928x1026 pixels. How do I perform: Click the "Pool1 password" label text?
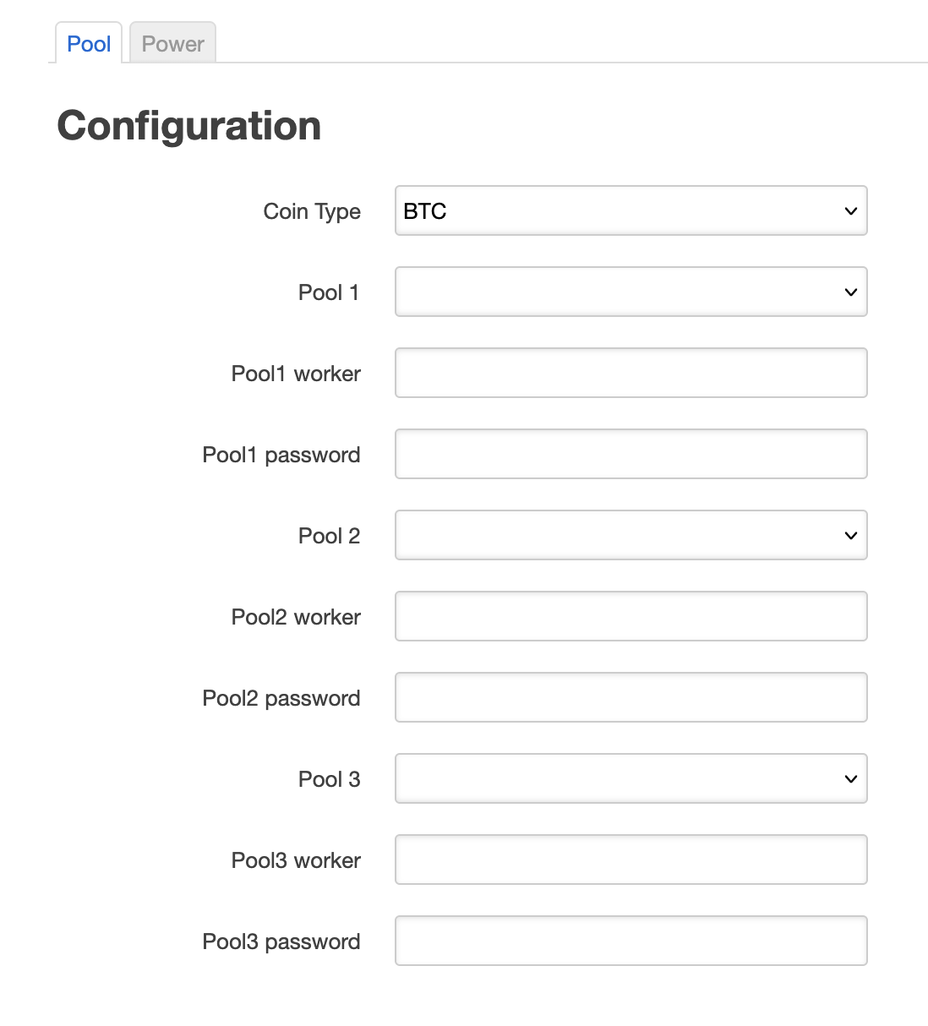(x=281, y=455)
